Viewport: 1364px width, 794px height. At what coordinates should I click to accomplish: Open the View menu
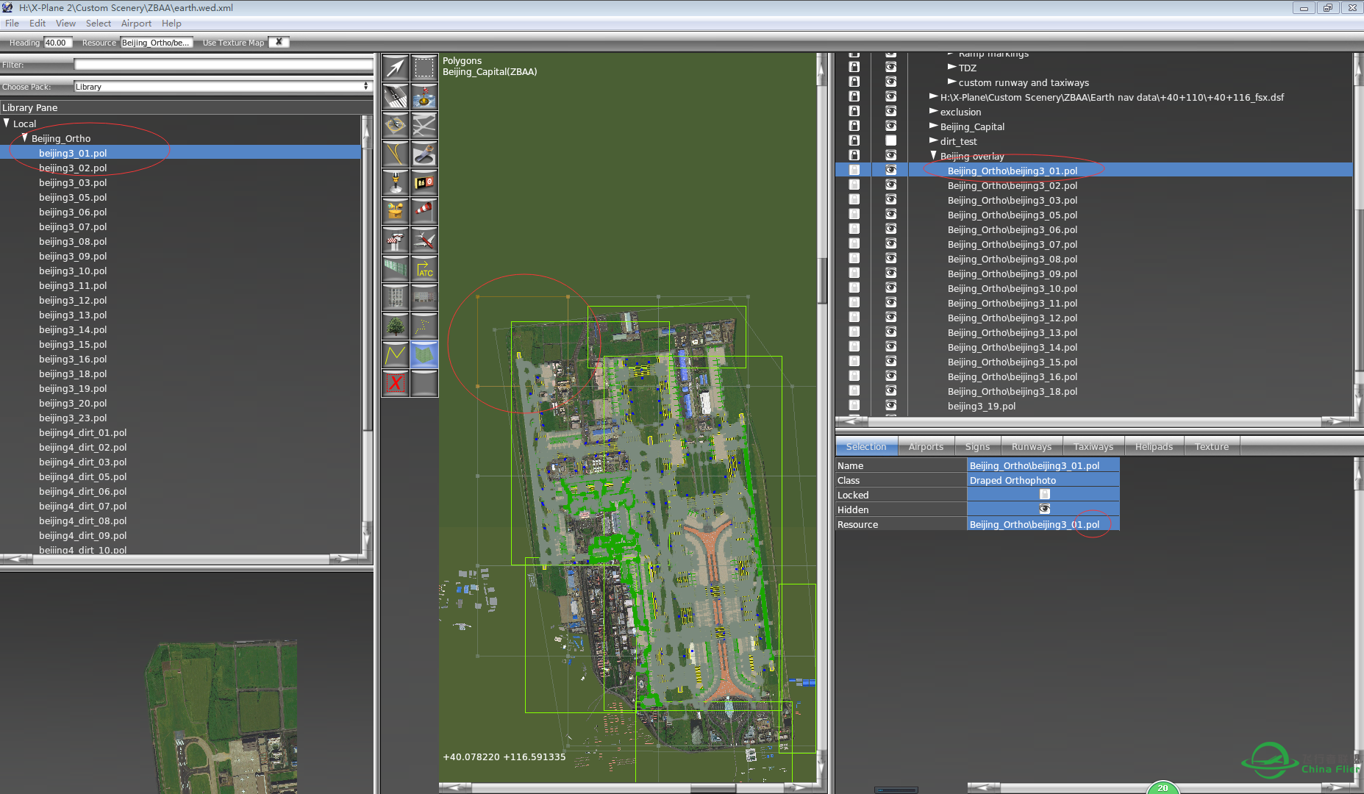pyautogui.click(x=65, y=24)
